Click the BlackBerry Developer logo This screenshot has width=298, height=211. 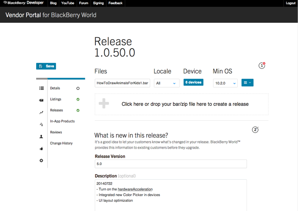coord(23,3)
